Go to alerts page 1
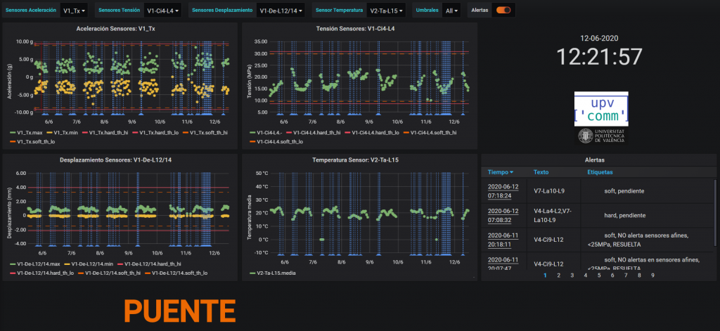Viewport: 720px width, 331px height. point(545,275)
